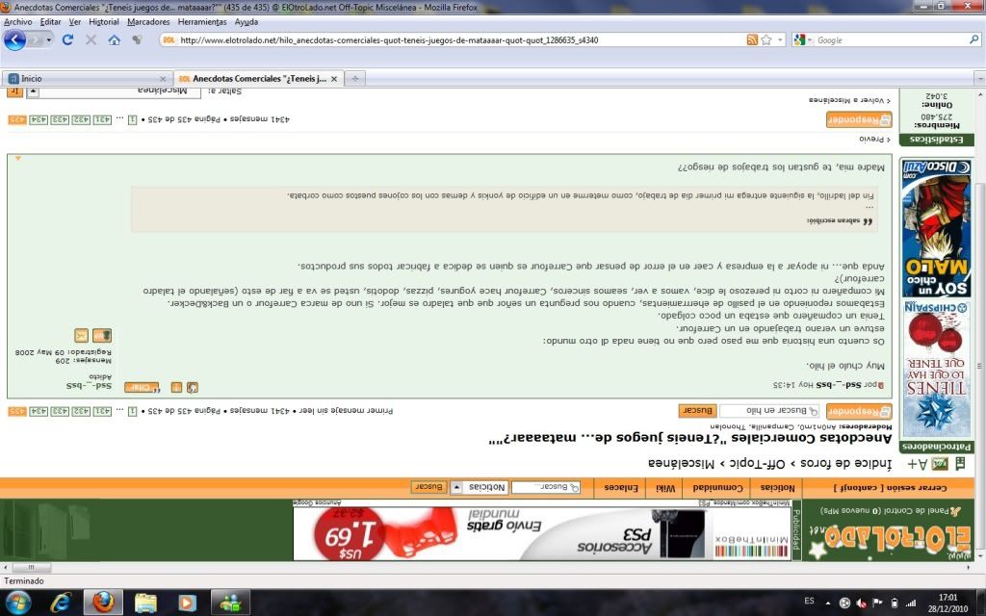Go to the Firefox home page

114,39
